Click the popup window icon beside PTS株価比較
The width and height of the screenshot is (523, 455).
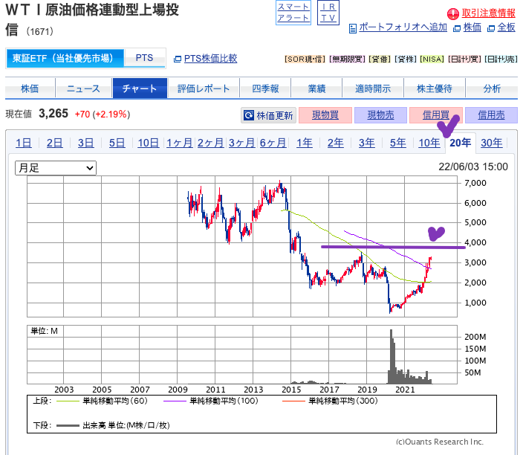[178, 59]
